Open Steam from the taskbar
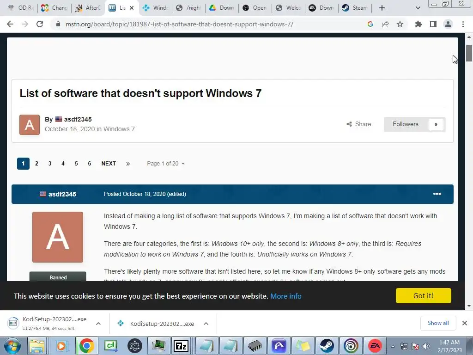Image resolution: width=473 pixels, height=355 pixels. tap(327, 346)
